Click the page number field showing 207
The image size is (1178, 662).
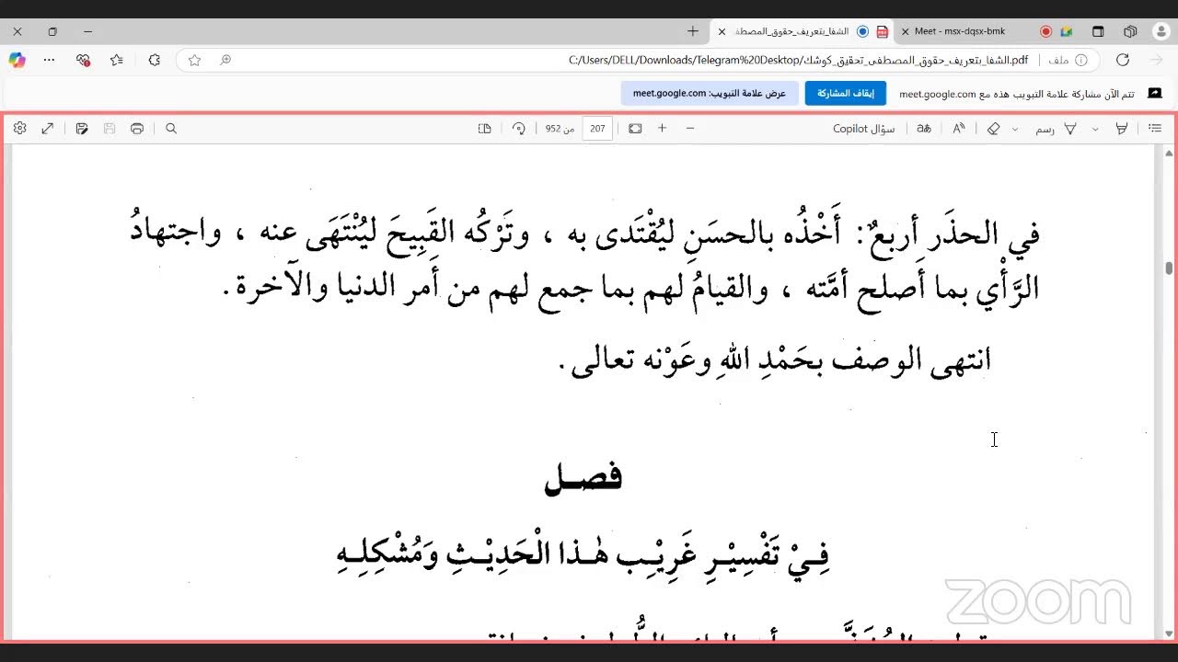(x=597, y=129)
